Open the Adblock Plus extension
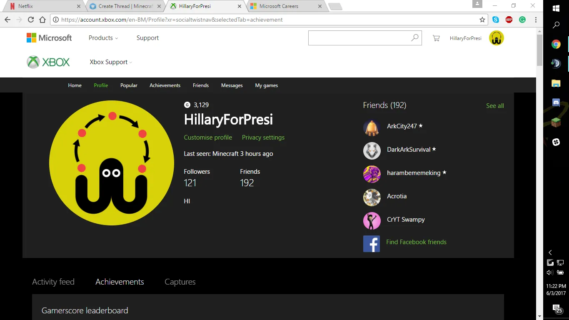 pos(509,20)
